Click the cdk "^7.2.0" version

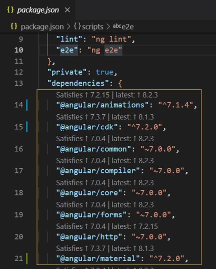144,127
